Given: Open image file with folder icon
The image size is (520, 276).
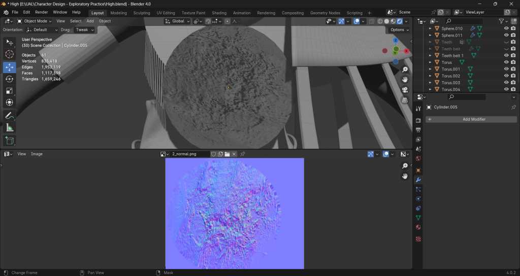Looking at the screenshot, I should coord(227,154).
